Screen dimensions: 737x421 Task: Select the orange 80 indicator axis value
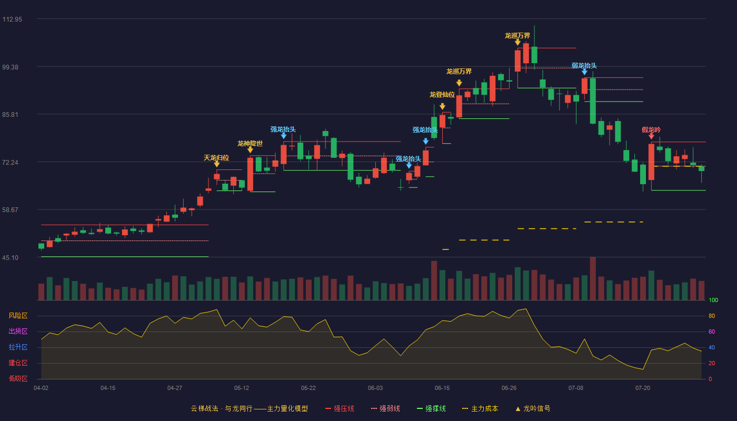[712, 316]
